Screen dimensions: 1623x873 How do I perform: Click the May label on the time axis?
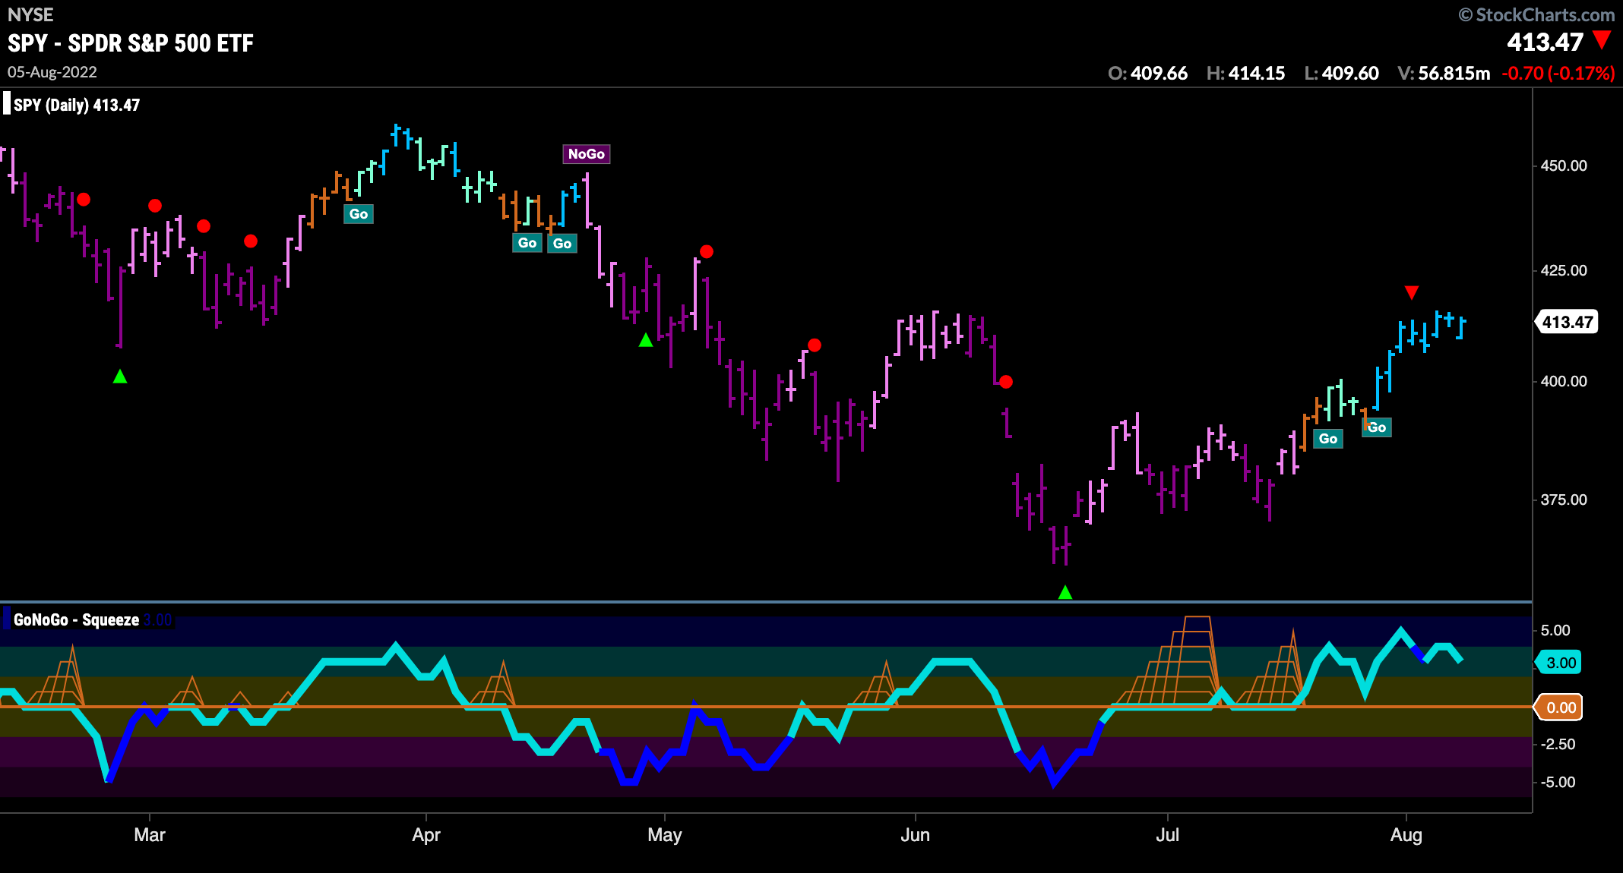(665, 835)
